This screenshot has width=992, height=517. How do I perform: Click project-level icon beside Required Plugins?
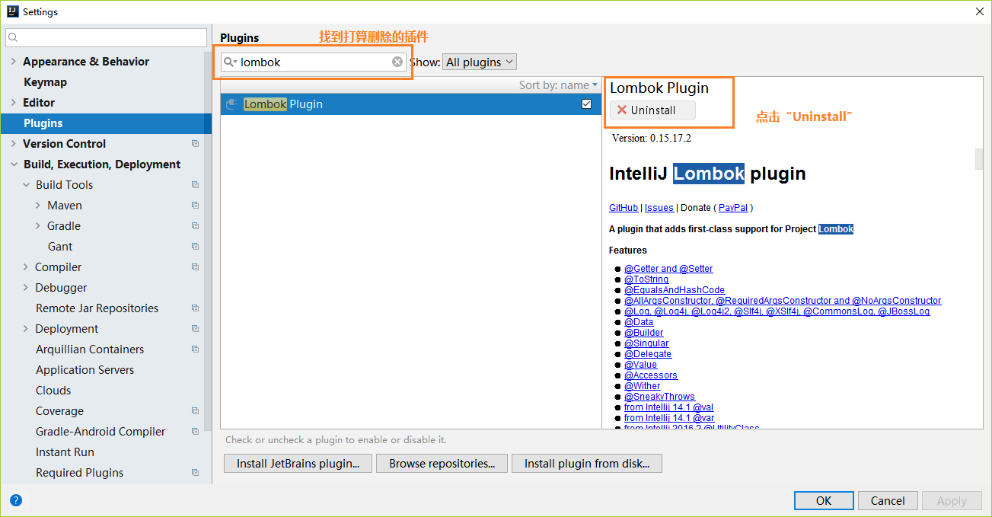(x=196, y=473)
